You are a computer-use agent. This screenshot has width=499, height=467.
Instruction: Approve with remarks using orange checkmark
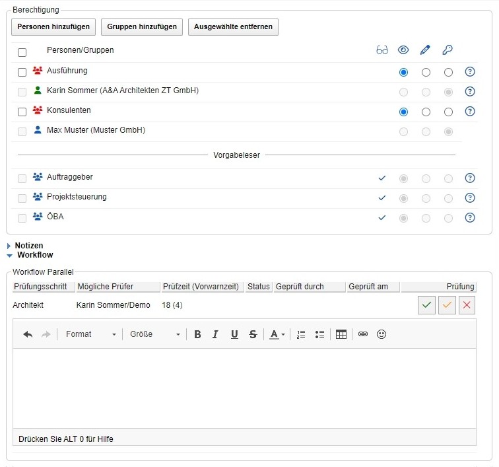[x=447, y=305]
